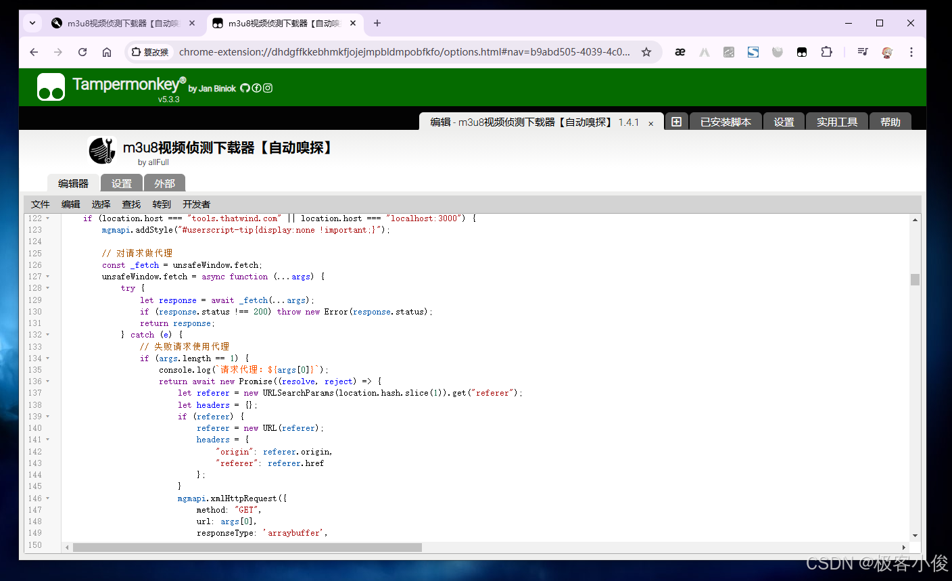Collapse the code fold at line 134

48,358
